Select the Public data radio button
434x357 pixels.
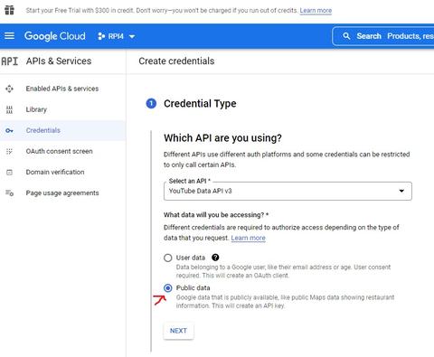point(168,288)
